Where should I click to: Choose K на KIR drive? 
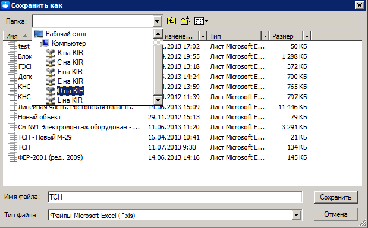70,53
